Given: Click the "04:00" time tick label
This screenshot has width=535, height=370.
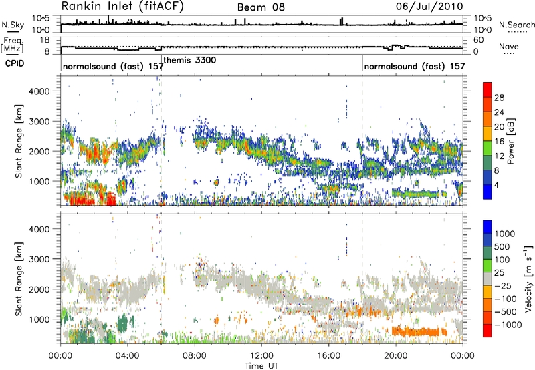Looking at the screenshot, I should [x=128, y=356].
